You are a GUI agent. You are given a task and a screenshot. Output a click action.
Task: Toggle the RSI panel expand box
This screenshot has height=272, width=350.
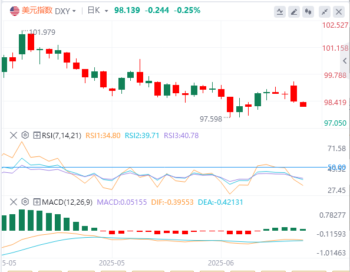pyautogui.click(x=37, y=135)
